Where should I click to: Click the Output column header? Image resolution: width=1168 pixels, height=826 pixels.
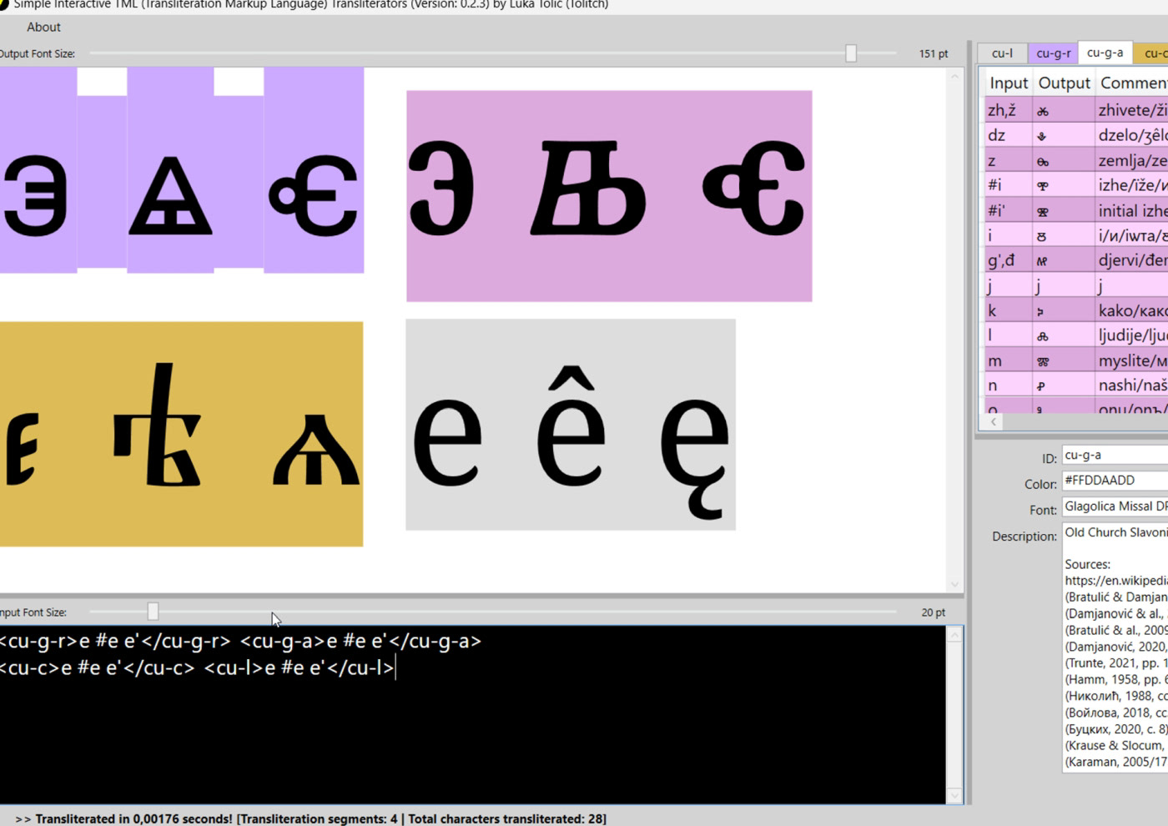coord(1064,83)
